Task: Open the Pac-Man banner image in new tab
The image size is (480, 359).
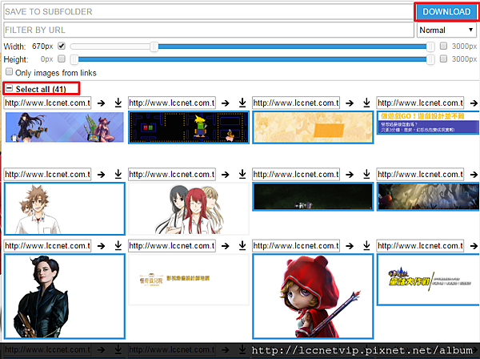Action: (x=226, y=103)
